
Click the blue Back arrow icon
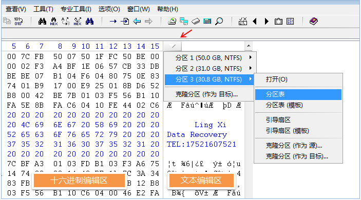tap(137, 22)
